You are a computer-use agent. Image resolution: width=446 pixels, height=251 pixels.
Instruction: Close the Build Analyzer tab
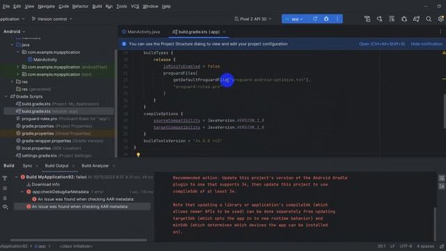(x=114, y=166)
